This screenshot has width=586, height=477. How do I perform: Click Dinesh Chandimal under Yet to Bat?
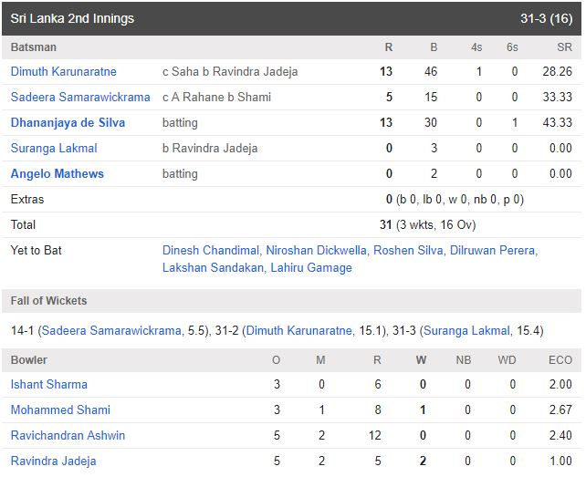pyautogui.click(x=210, y=250)
